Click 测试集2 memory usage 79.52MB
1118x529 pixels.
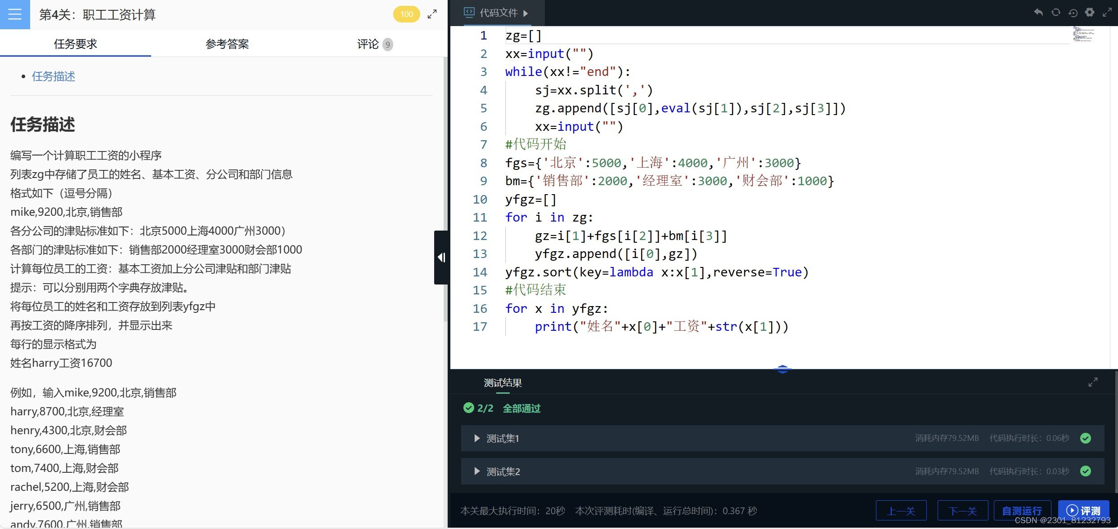click(947, 471)
